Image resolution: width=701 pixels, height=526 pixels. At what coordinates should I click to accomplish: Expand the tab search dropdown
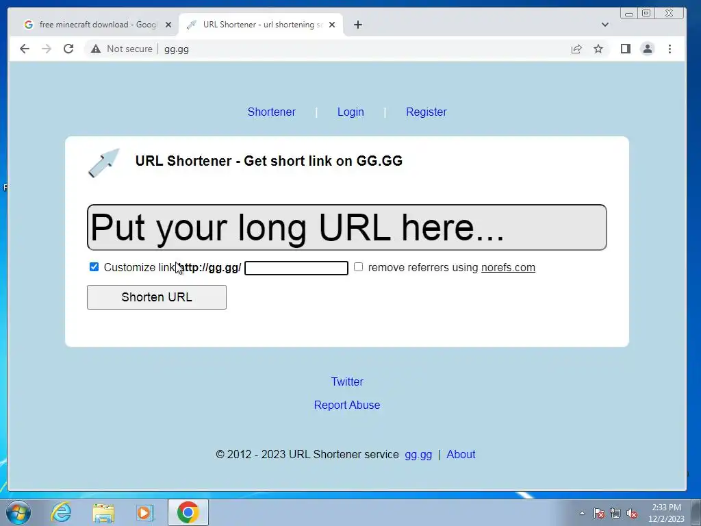point(605,25)
